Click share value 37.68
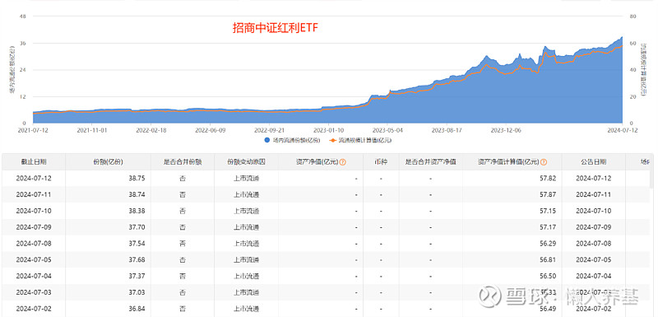Image resolution: width=658 pixels, height=317 pixels. (137, 259)
